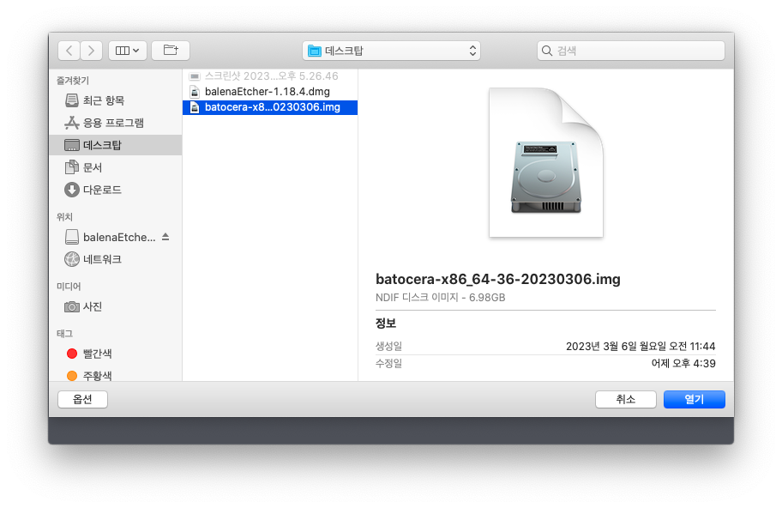Select balenaEtcher-1.18.4.dmg file
Screen dimensions: 782x508
[270, 92]
